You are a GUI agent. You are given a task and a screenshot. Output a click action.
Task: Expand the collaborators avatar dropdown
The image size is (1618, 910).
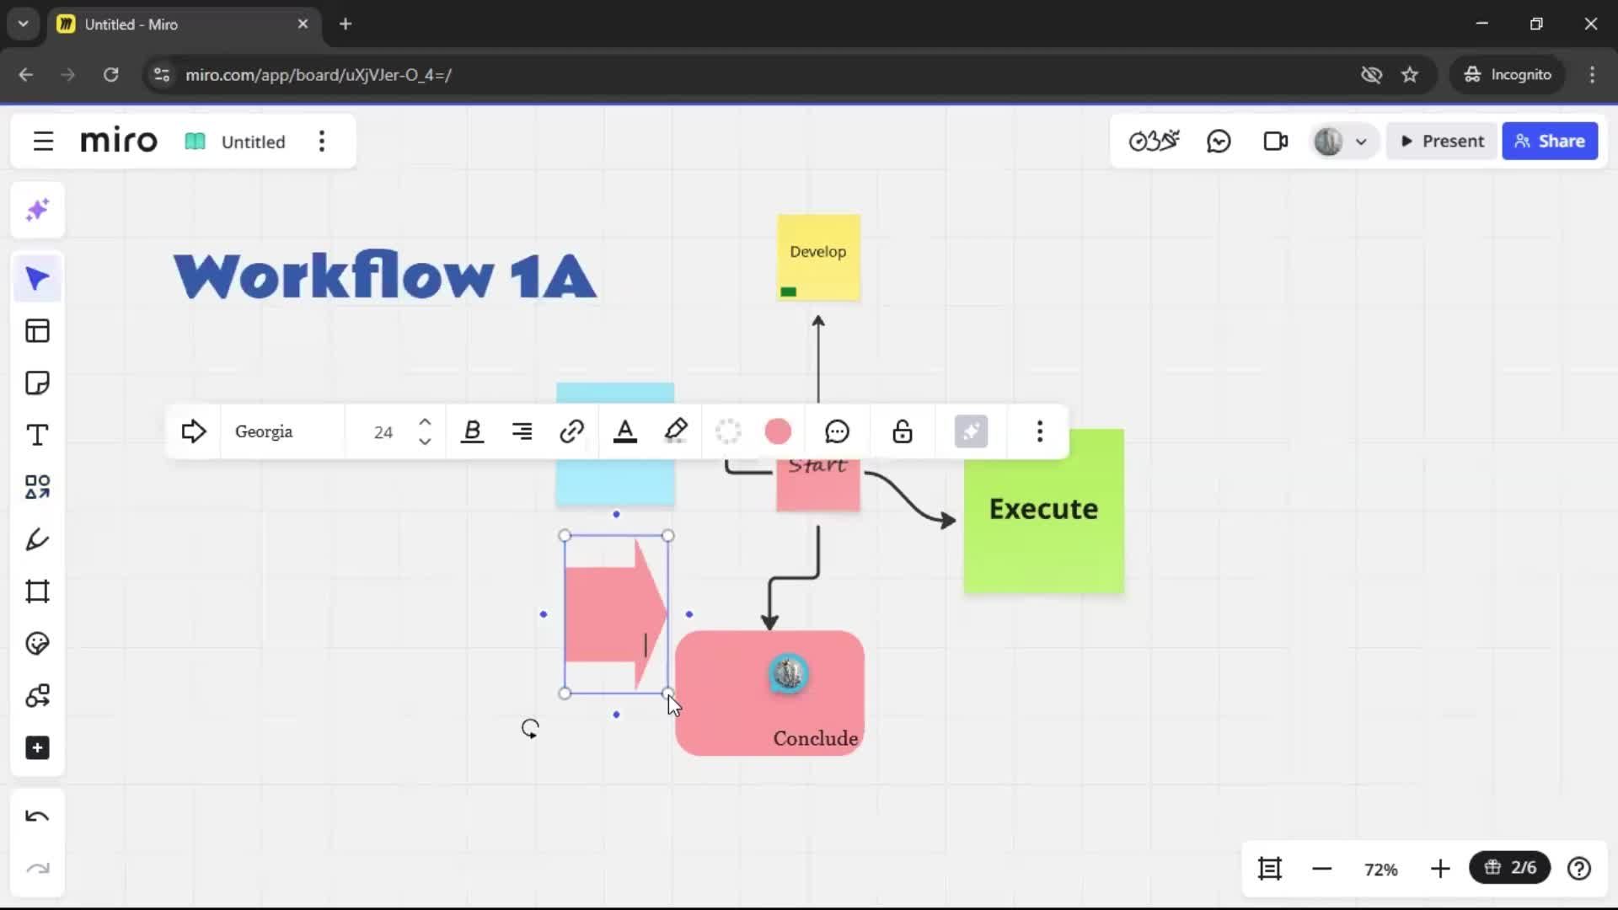click(x=1360, y=142)
